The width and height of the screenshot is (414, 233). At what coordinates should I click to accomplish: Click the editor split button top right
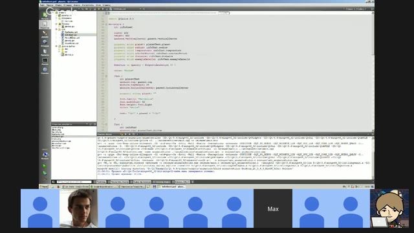(x=373, y=9)
